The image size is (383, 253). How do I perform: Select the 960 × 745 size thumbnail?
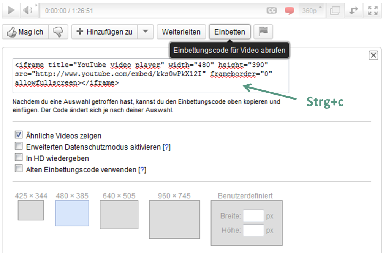pos(174,219)
